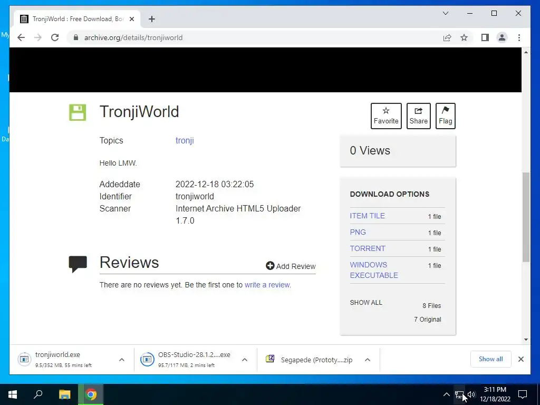Image resolution: width=540 pixels, height=405 pixels.
Task: Click the Addeddate value 2022-12-18 03:22:05
Action: point(215,184)
